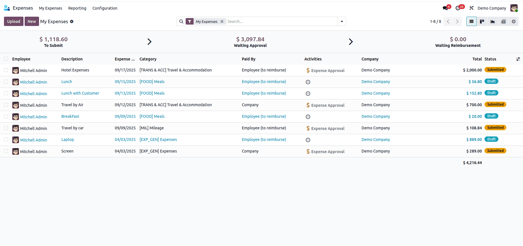
Task: Open the developer tools wrench icon
Action: pos(471,8)
